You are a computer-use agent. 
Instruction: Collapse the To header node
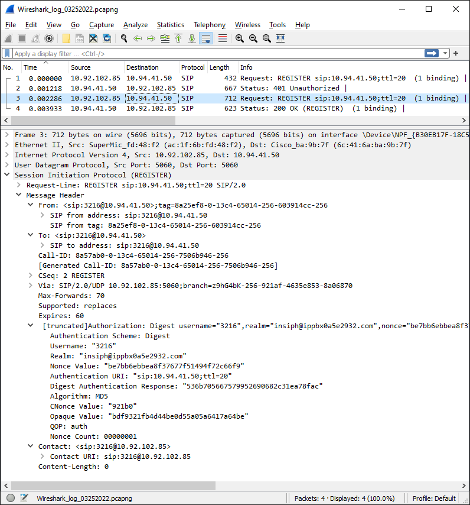point(31,235)
